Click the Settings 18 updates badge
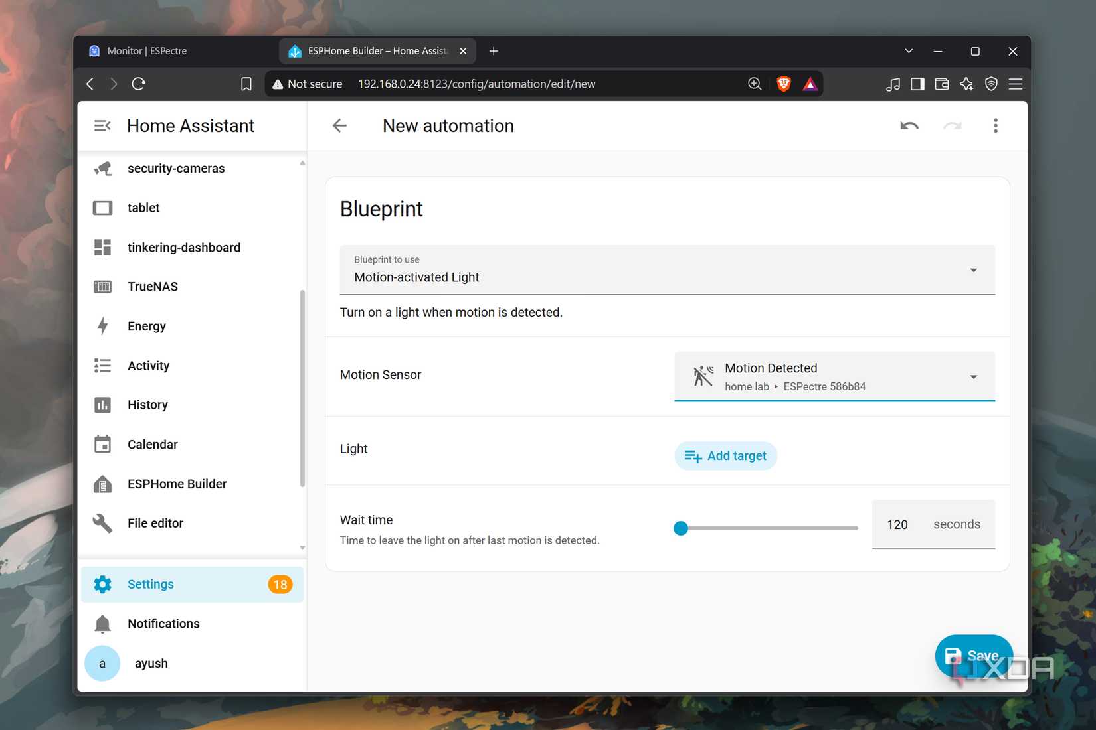The height and width of the screenshot is (730, 1096). 280,585
